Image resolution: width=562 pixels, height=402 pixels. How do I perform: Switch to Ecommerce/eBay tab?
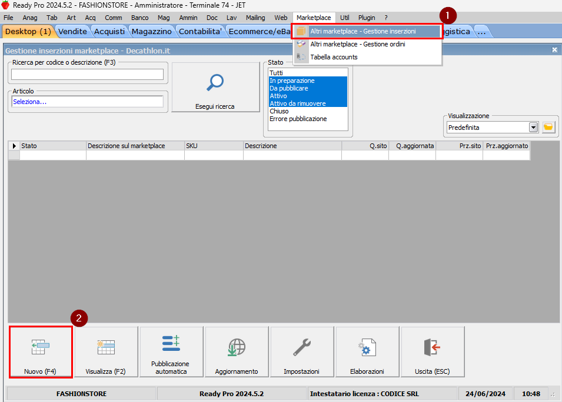tap(260, 32)
